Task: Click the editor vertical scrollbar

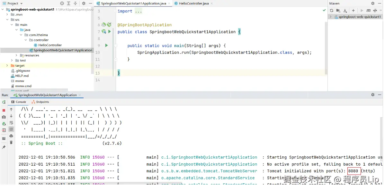Action: click(x=326, y=48)
